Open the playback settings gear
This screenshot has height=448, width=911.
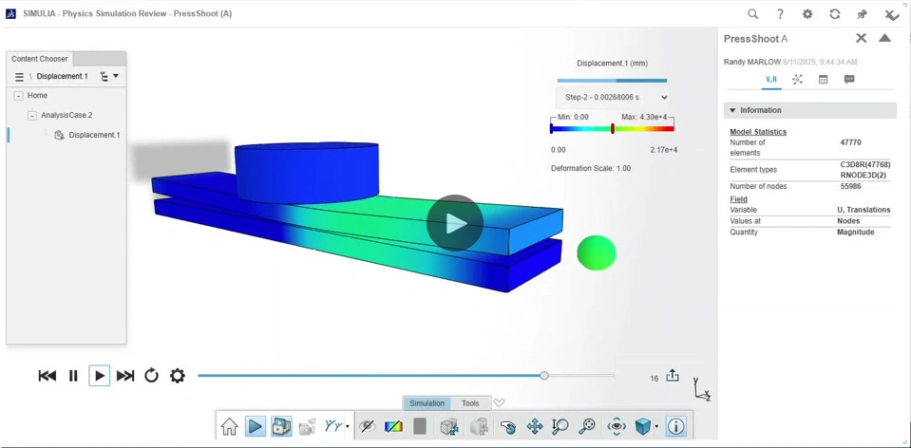(178, 376)
